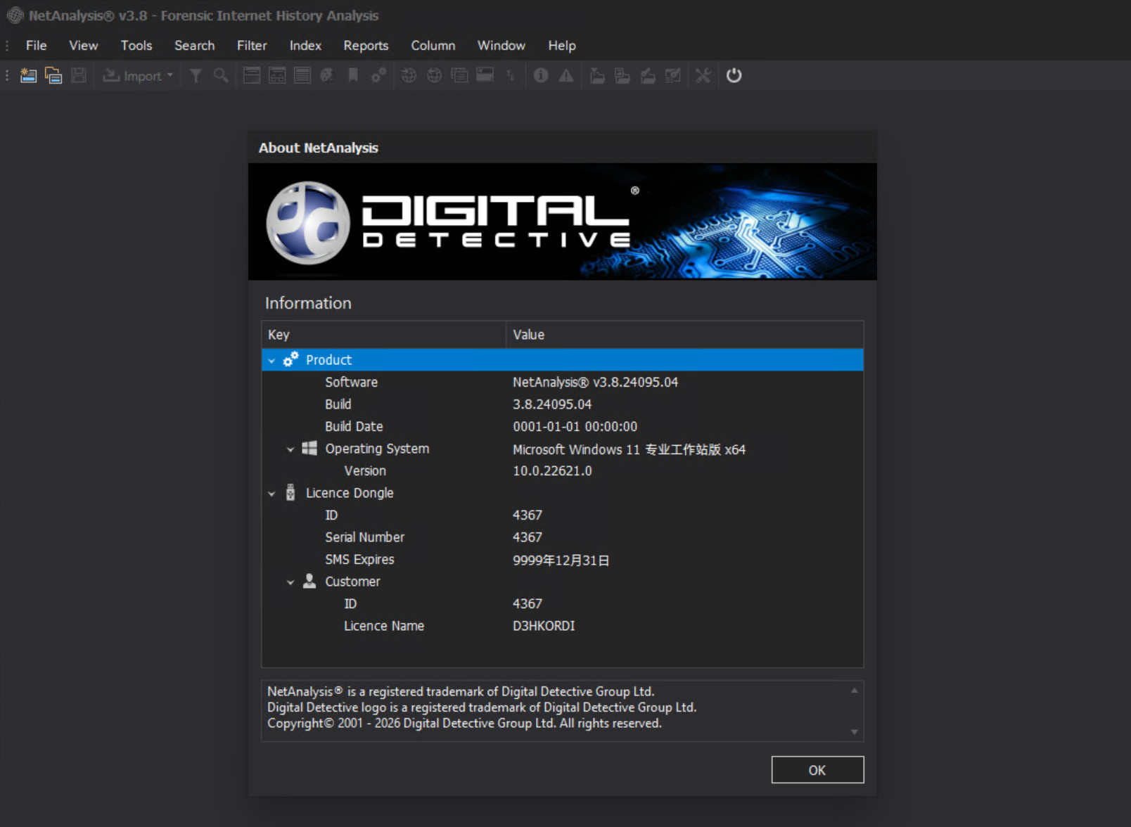Click the stacked windows toolbar icon

459,75
